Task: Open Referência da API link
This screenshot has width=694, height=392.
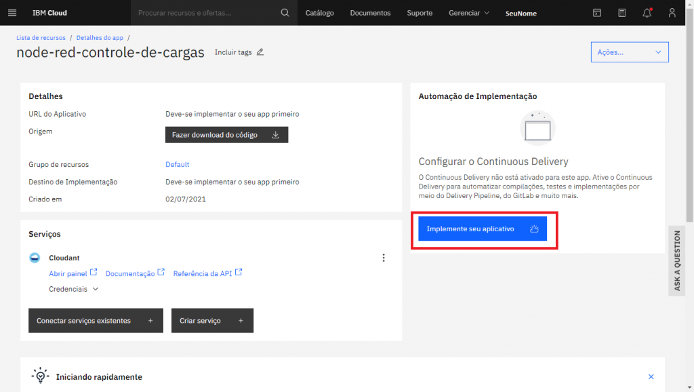Action: [x=202, y=274]
